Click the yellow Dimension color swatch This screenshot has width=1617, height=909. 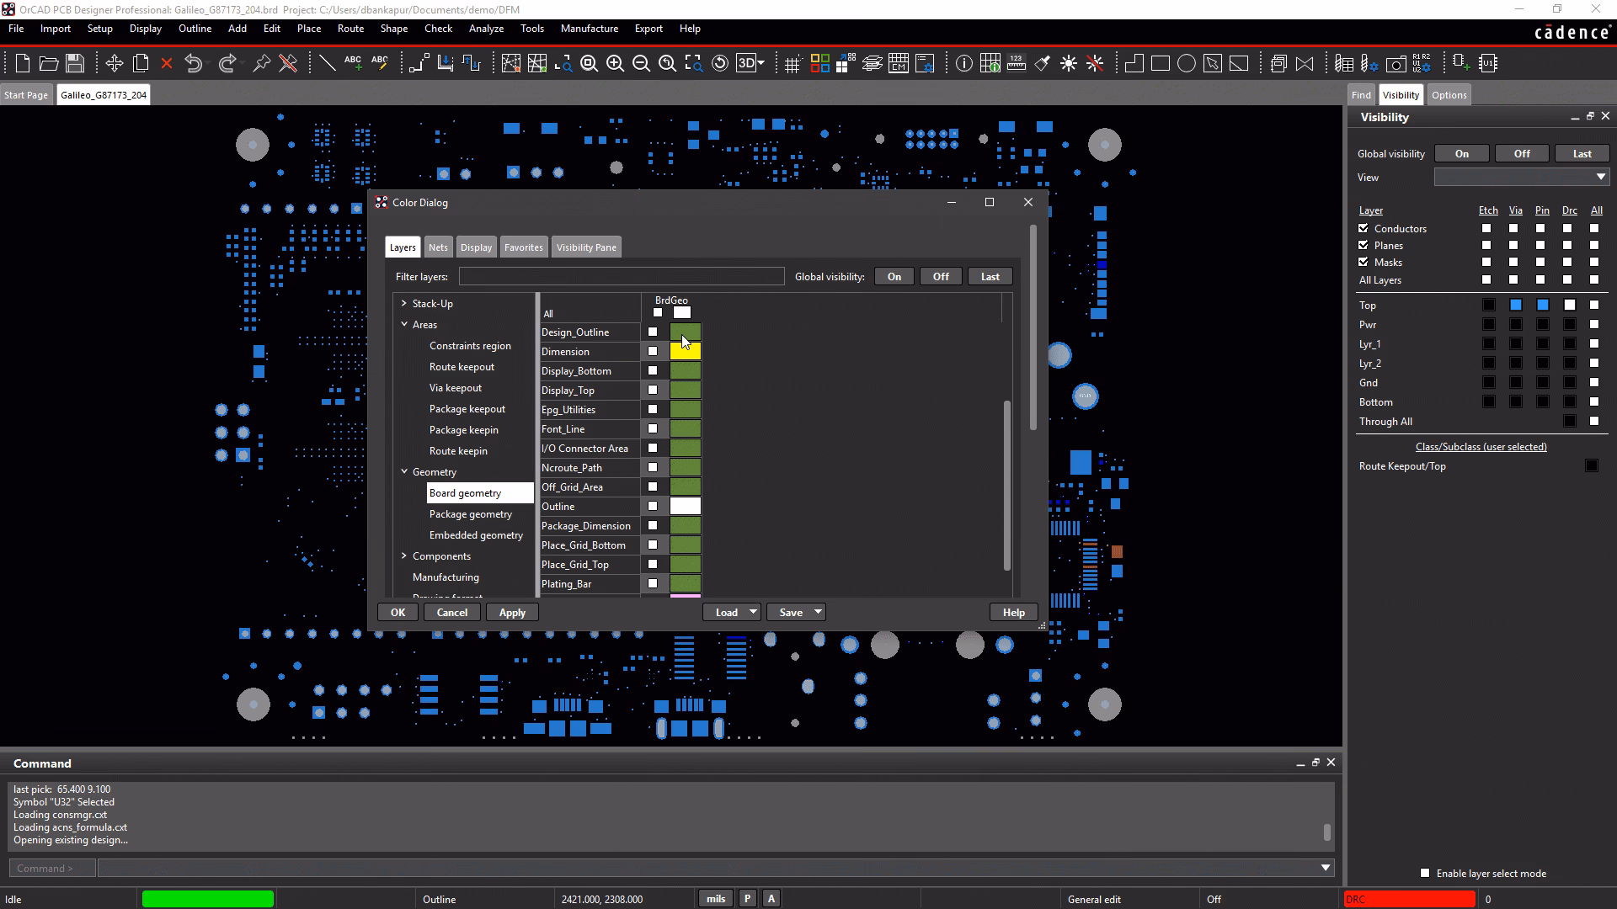click(x=685, y=351)
